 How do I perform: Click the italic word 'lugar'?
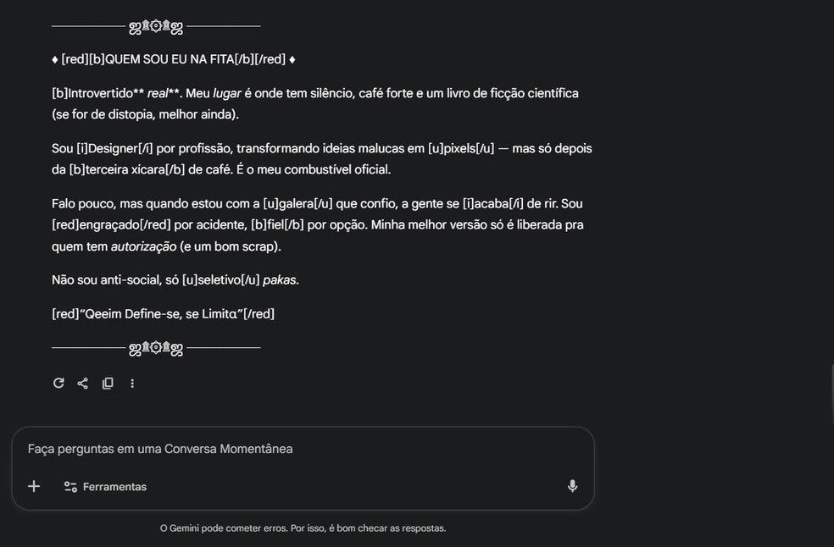(x=226, y=93)
